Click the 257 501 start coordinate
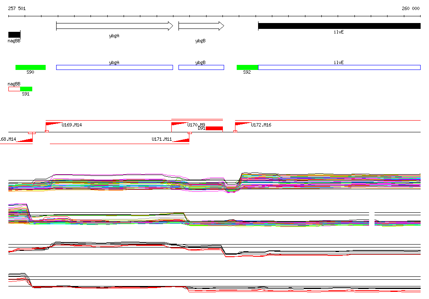The width and height of the screenshot is (429, 299). [17, 8]
